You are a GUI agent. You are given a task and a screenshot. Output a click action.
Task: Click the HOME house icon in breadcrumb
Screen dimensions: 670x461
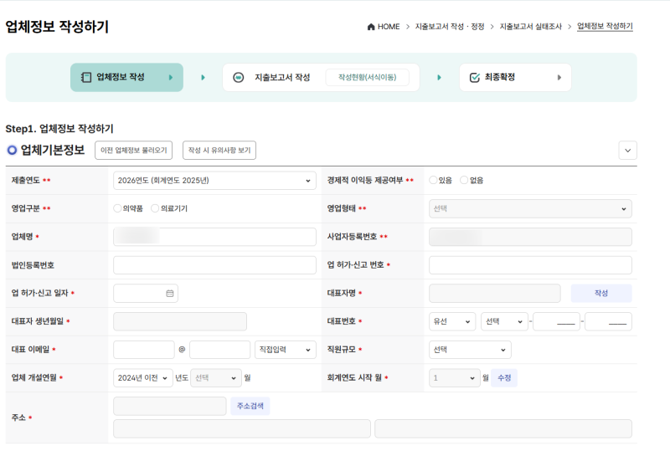tap(371, 27)
